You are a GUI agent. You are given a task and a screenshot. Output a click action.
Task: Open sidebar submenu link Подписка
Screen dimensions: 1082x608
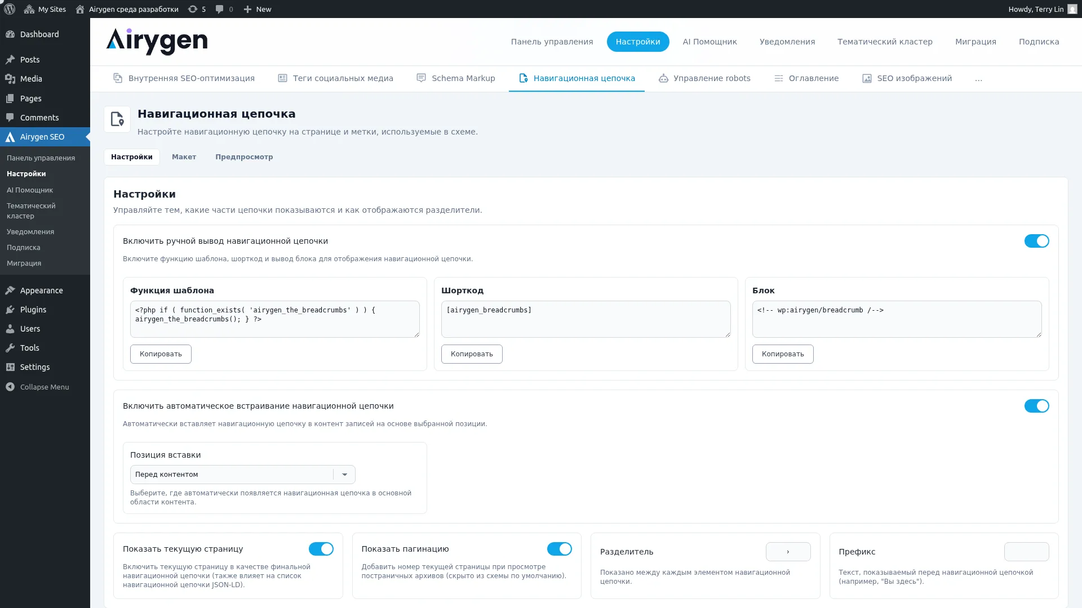[24, 248]
